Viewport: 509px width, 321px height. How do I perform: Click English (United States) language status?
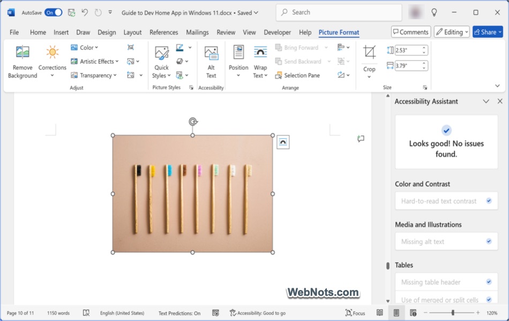pos(122,313)
